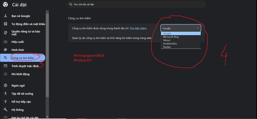Click the sidebar scrollbar down arrow

(x=47, y=117)
